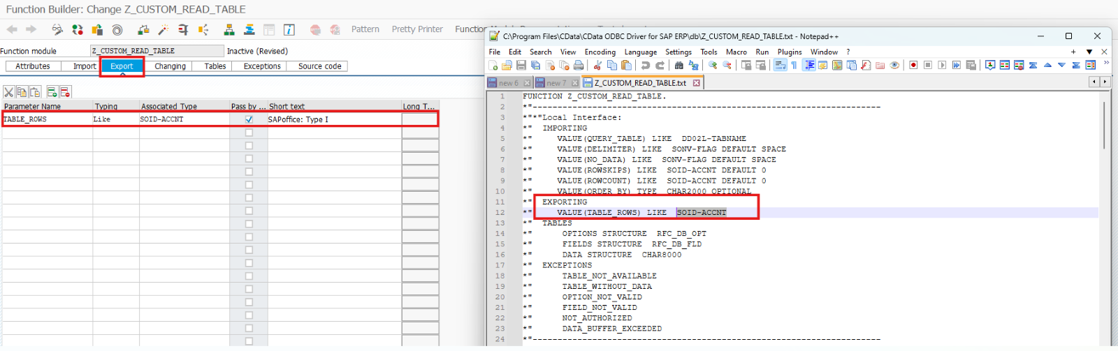Click Display/Change glasses-pencil icon in SAP toolbar

[57, 29]
